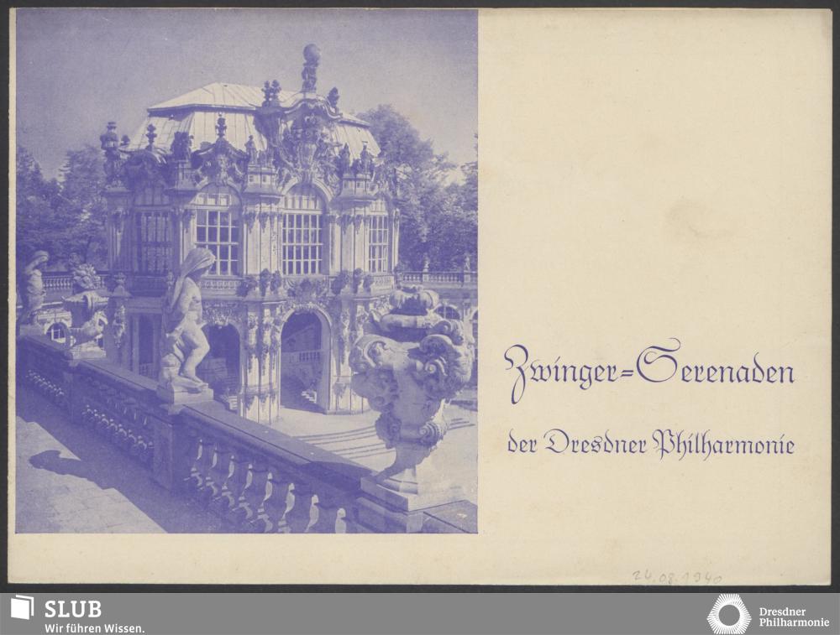The height and width of the screenshot is (635, 840).
Task: Click the SLUB book logo icon
Action: [x=23, y=608]
